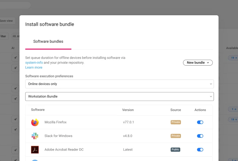Open the Learn more link
238x161 pixels.
[x=34, y=67]
